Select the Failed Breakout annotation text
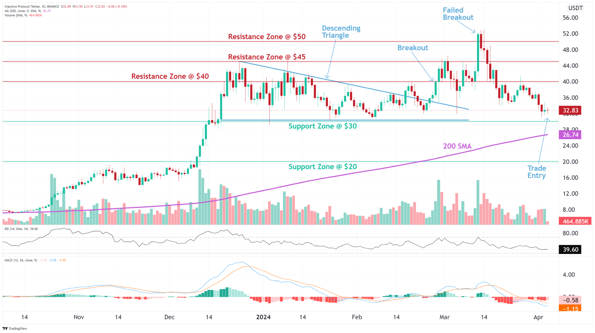The height and width of the screenshot is (333, 595). 458,14
